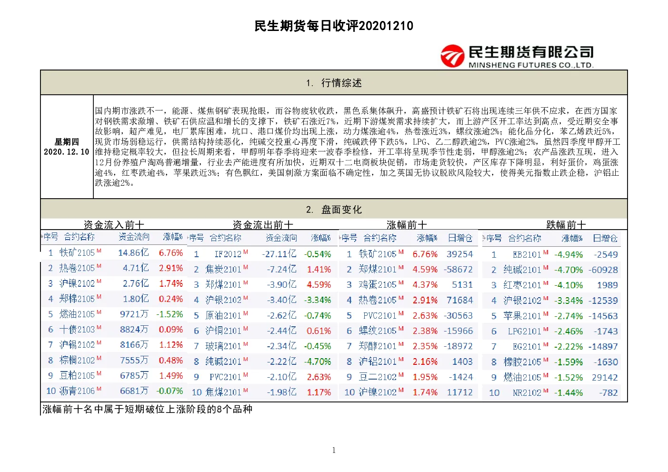Click contract IF2012 in outflow table
Screen dimensions: 668x472
click(x=228, y=254)
